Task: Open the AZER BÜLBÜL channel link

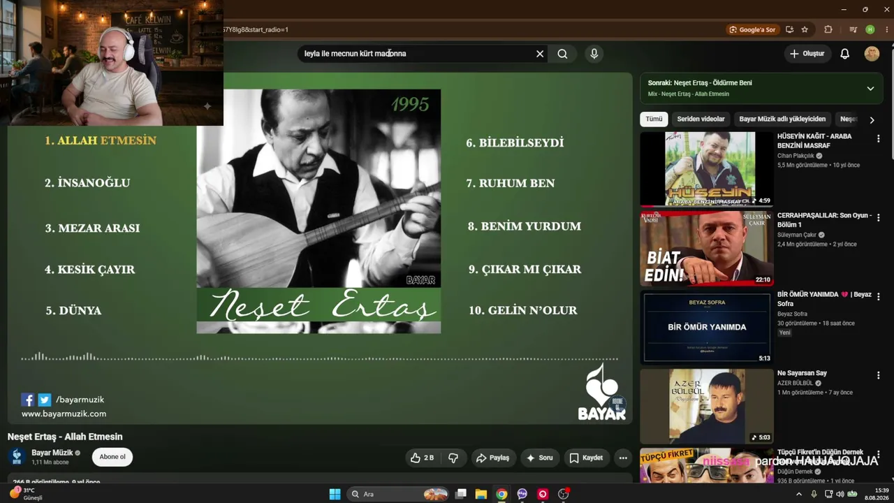Action: tap(795, 383)
